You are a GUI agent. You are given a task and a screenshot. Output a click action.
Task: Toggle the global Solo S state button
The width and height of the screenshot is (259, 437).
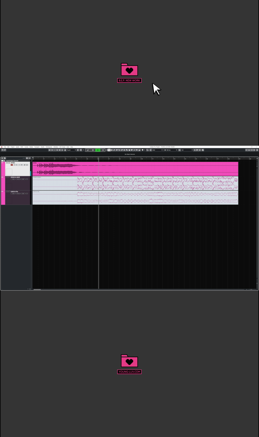point(52,150)
